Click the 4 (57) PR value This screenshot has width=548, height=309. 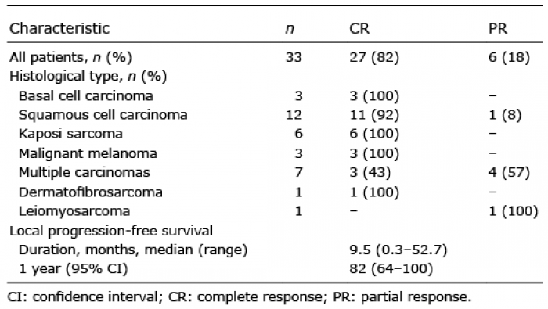[x=509, y=172]
